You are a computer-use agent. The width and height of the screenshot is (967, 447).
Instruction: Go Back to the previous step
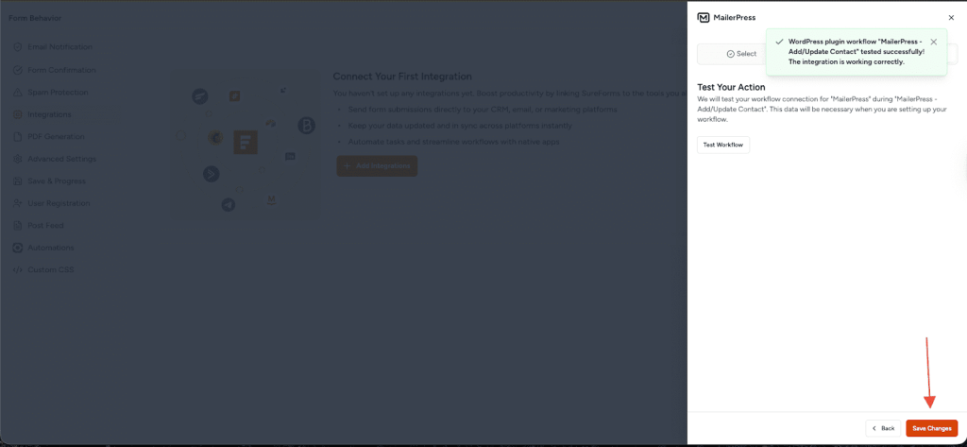pyautogui.click(x=882, y=428)
